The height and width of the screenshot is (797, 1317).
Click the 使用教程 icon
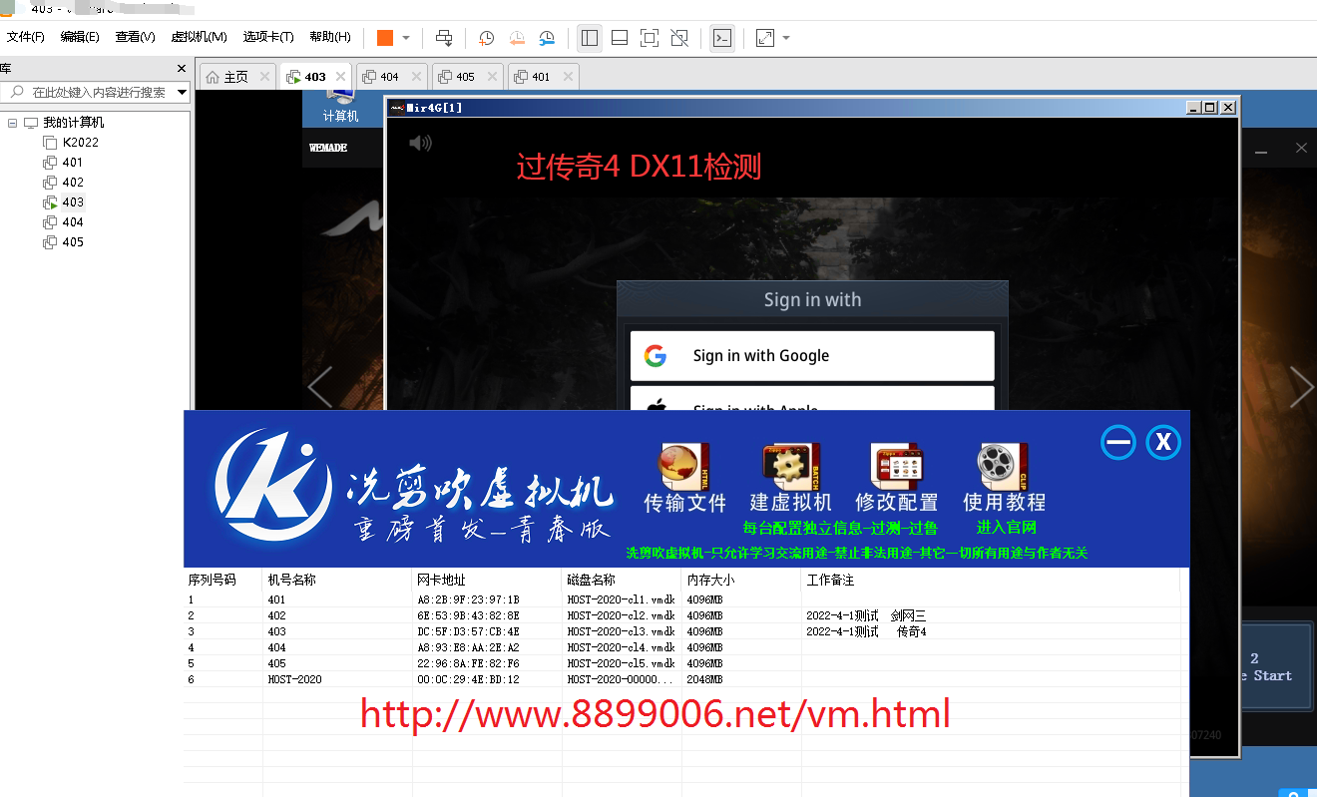1004,479
